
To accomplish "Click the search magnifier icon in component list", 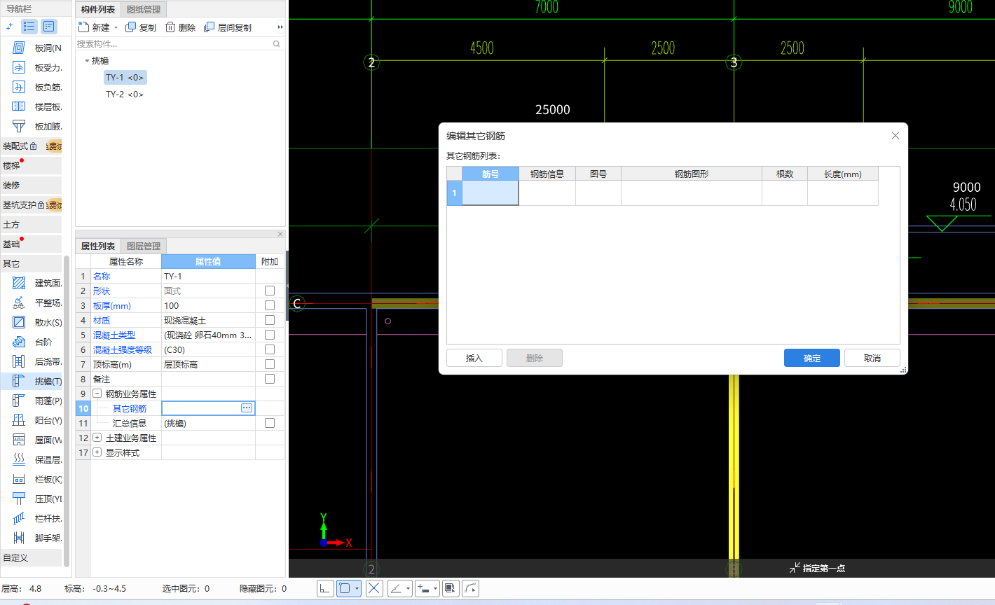I will coord(276,44).
